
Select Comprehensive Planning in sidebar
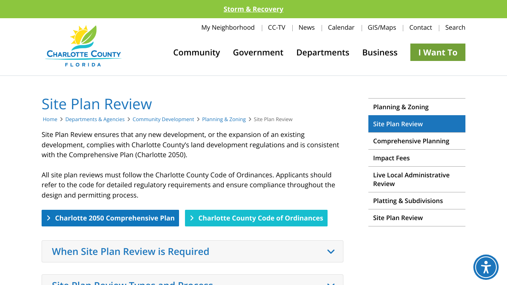411,141
